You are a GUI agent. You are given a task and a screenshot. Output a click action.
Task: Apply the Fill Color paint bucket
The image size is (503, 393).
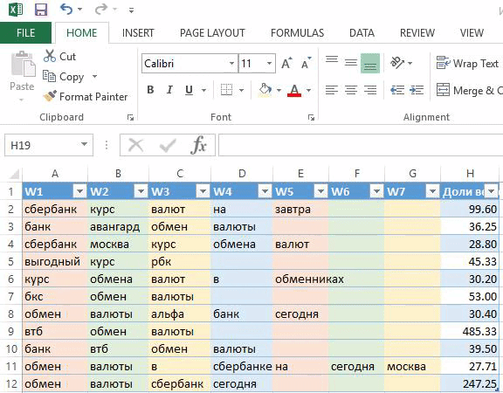pos(265,90)
